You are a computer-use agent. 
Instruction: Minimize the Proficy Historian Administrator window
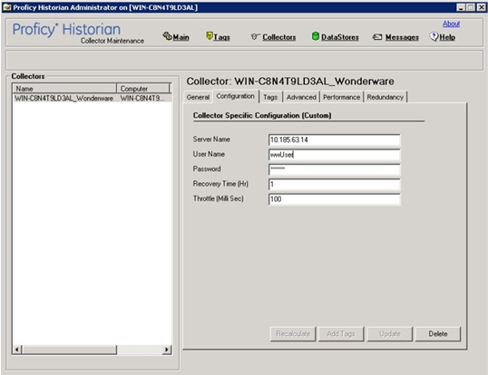tap(461, 7)
